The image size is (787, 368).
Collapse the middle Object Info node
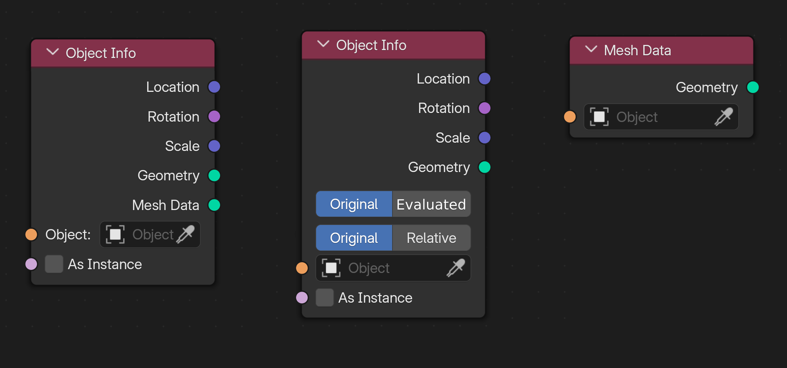pos(323,44)
